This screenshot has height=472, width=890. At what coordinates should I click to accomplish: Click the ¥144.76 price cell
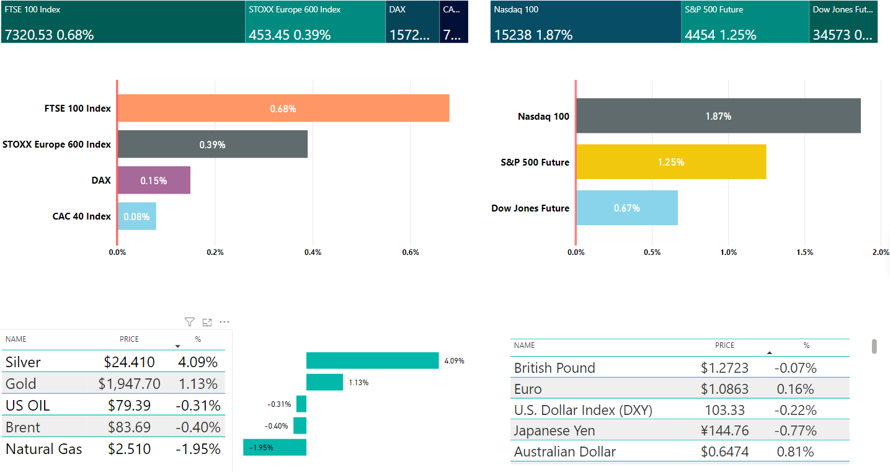pos(724,430)
